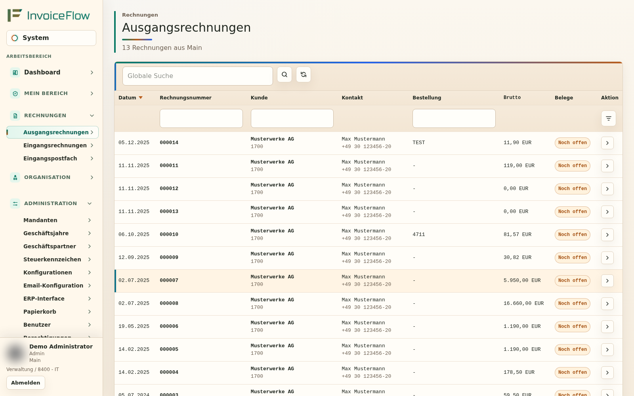This screenshot has height=396, width=634.
Task: Click the Belege column header
Action: coord(564,98)
